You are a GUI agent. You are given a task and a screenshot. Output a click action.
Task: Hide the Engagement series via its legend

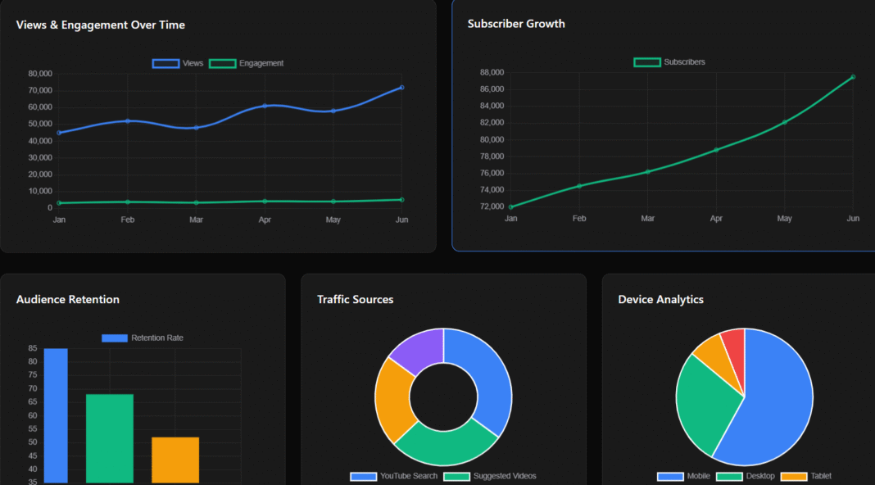click(x=247, y=64)
